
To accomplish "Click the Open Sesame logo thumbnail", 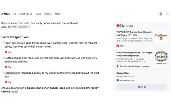I will [x=161, y=37].
